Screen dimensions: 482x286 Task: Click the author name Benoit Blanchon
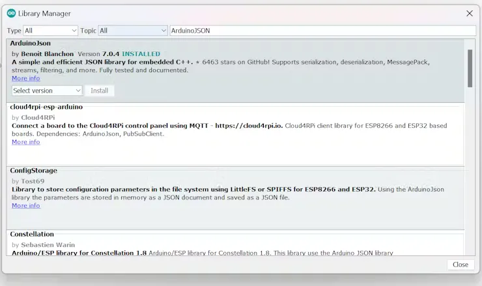point(48,54)
